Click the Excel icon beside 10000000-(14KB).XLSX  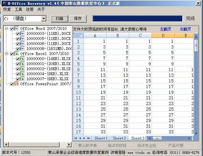[22, 58]
